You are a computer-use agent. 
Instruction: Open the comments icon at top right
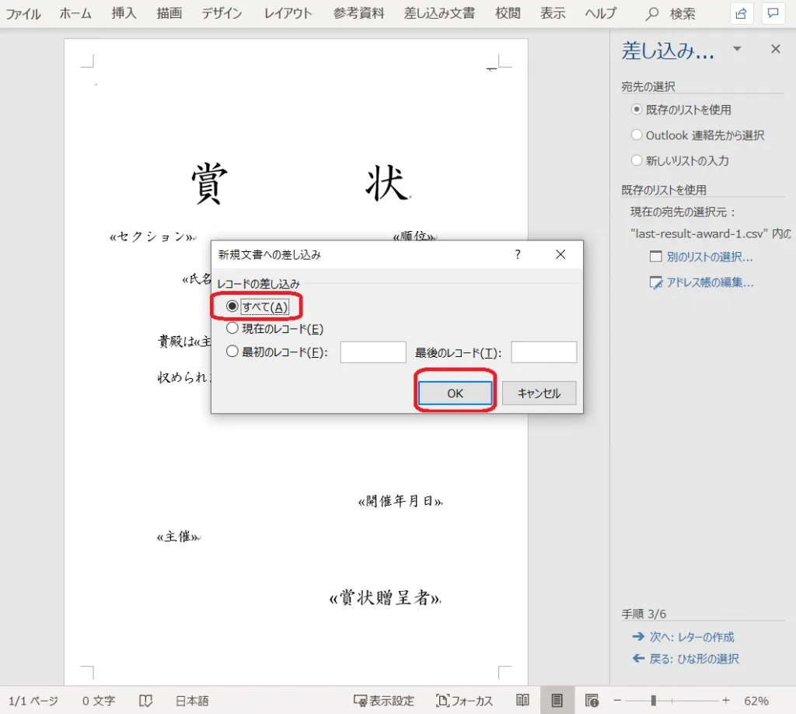(773, 13)
